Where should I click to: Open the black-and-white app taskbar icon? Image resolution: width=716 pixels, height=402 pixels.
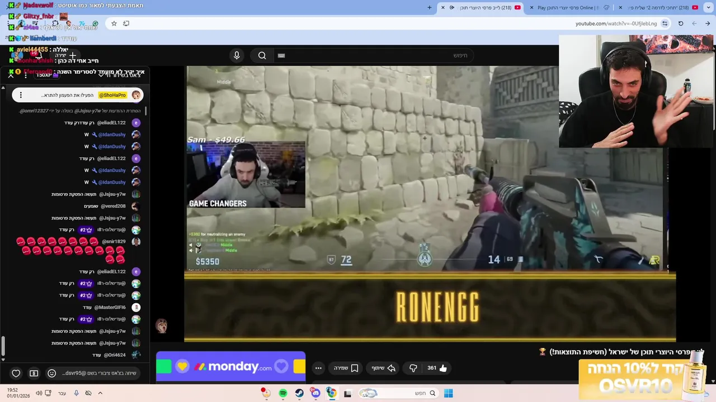[347, 393]
